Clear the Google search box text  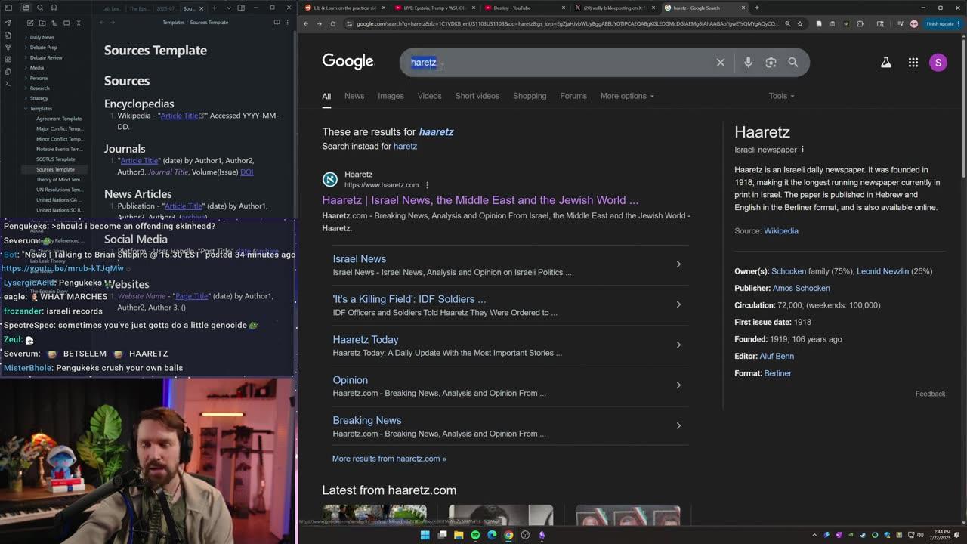pos(720,63)
